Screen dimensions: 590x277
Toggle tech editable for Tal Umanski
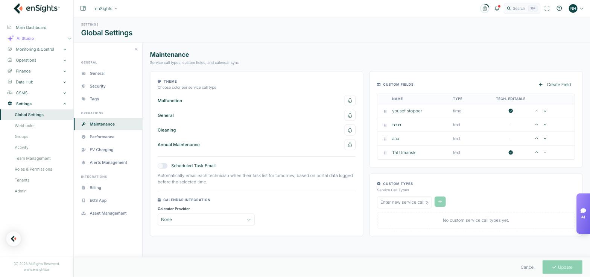click(511, 153)
